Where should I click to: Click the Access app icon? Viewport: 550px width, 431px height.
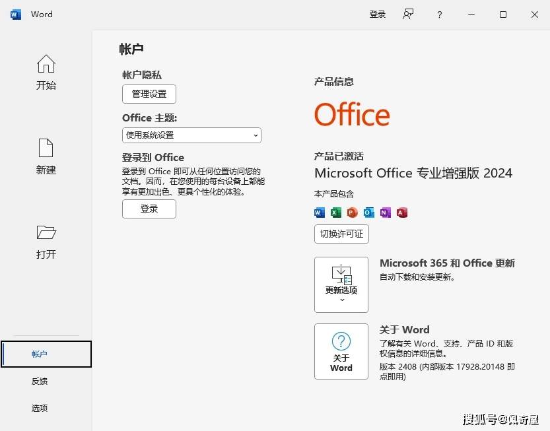coord(401,213)
